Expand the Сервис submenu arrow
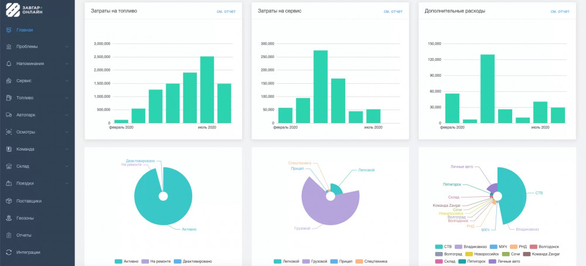Image resolution: width=586 pixels, height=266 pixels. [x=67, y=81]
